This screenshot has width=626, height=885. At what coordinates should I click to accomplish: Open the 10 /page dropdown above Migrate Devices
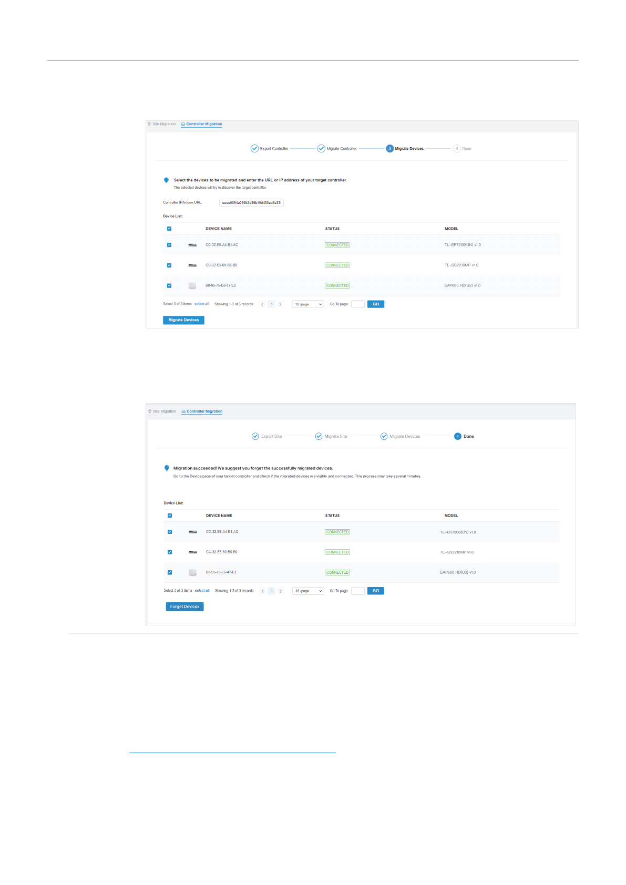[308, 304]
